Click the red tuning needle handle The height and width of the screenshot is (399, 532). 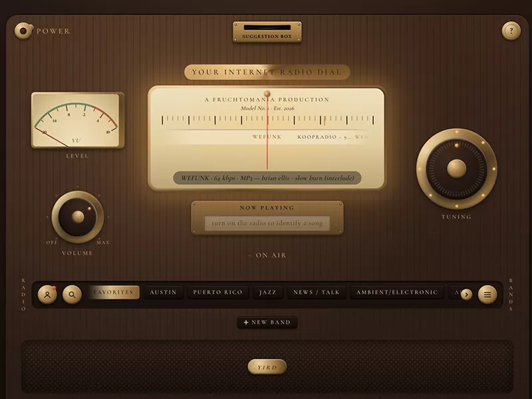click(267, 94)
